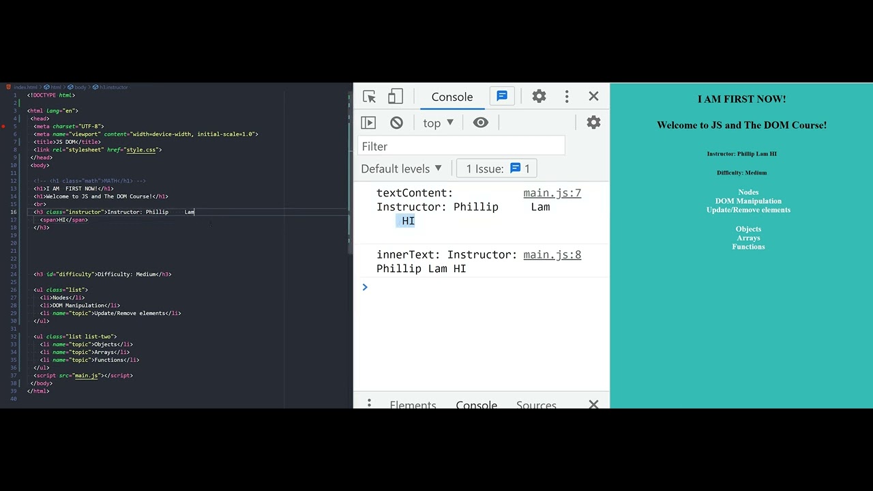This screenshot has height=491, width=873.
Task: Toggle the device toolbar icon
Action: (x=396, y=97)
